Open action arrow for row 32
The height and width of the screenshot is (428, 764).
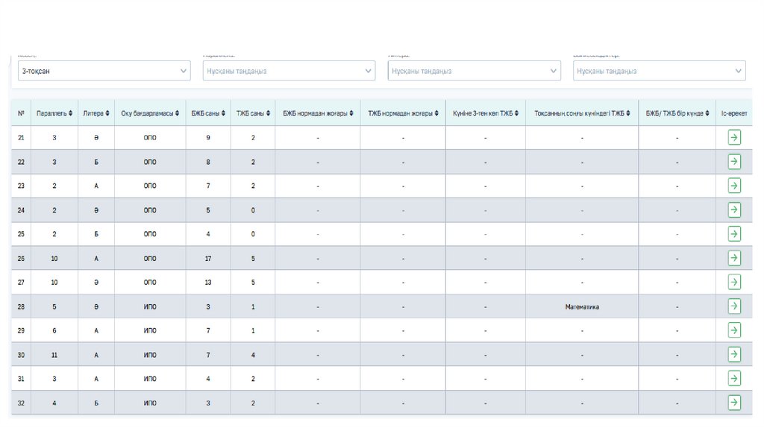point(734,403)
